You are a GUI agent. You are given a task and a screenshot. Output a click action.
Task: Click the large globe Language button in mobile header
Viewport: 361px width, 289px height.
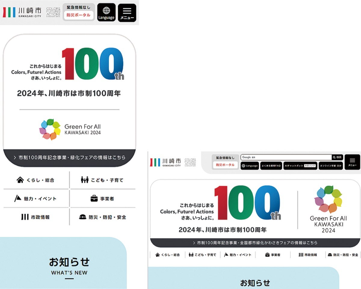106,13
